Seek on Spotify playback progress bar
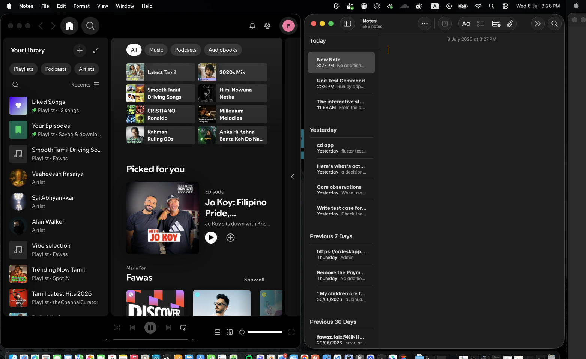Screen dimensions: 586x359 [150, 340]
